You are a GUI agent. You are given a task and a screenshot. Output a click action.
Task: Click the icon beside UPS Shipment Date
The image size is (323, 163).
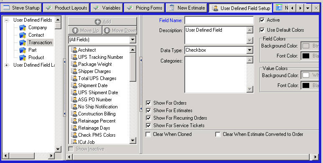click(74, 93)
